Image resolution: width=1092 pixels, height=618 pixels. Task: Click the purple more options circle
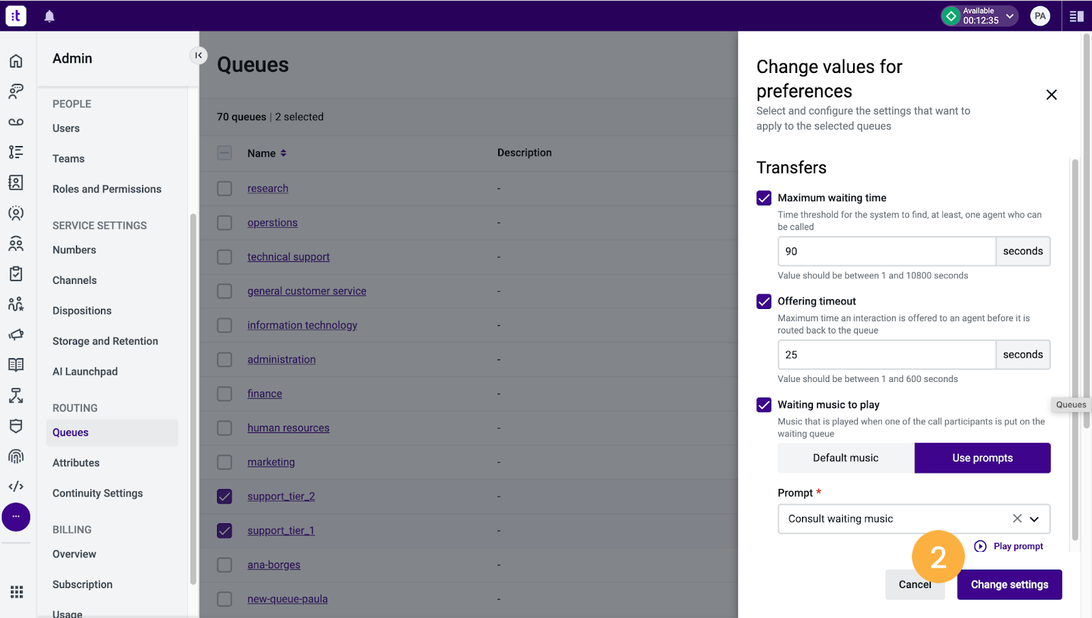[x=16, y=517]
